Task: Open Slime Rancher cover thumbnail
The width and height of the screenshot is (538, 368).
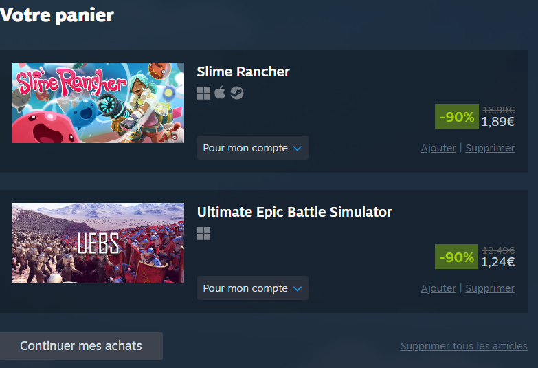Action: pyautogui.click(x=98, y=102)
